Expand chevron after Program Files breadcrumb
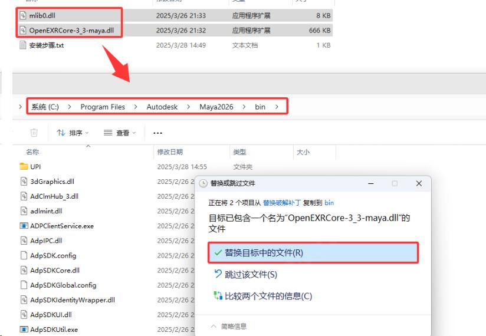Image resolution: width=486 pixels, height=336 pixels. coord(136,107)
